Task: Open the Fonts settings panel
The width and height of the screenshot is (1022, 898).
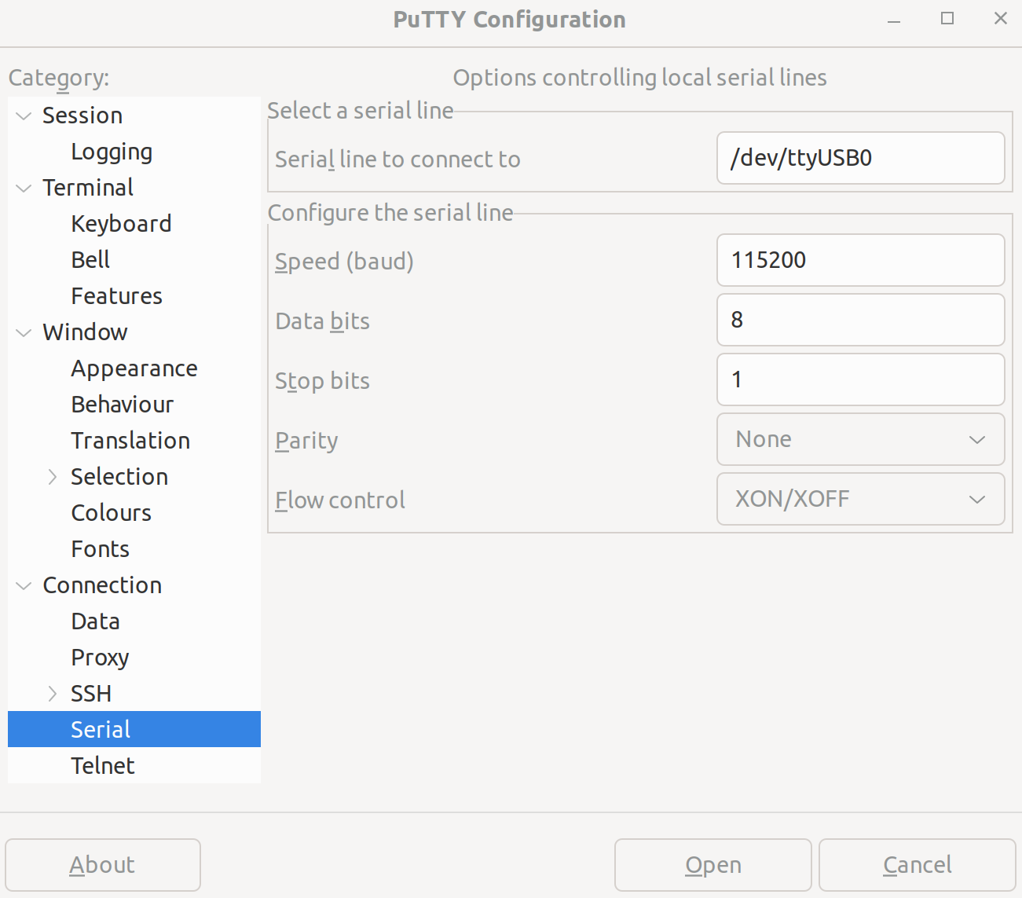Action: coord(100,549)
